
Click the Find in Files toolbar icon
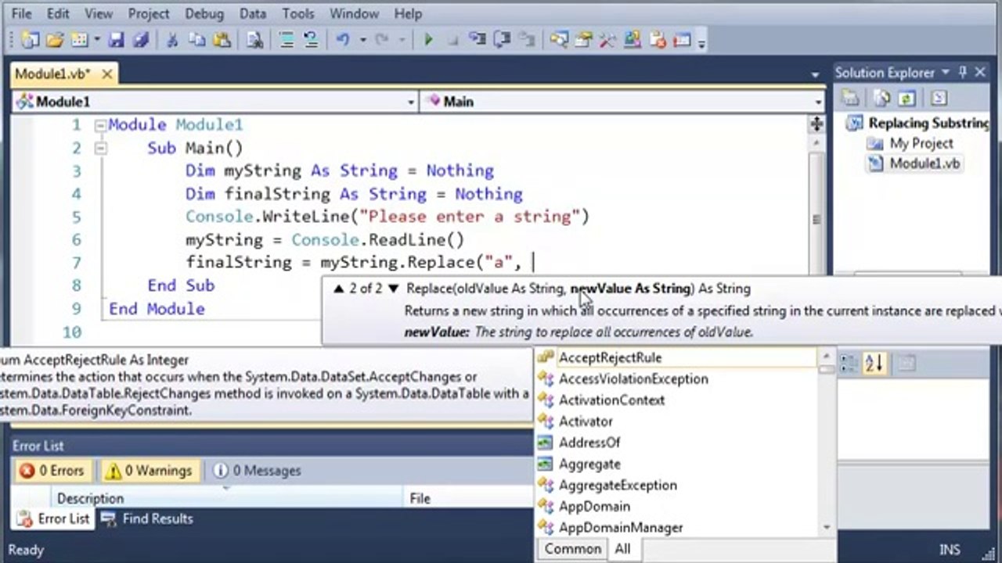(x=254, y=40)
